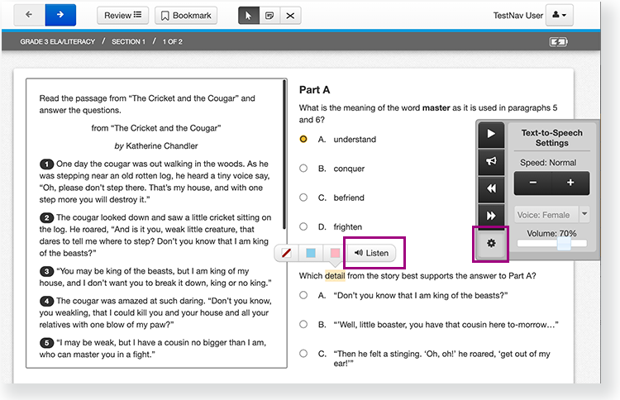The image size is (620, 400).
Task: Select answer B. conquer
Action: pyautogui.click(x=304, y=169)
